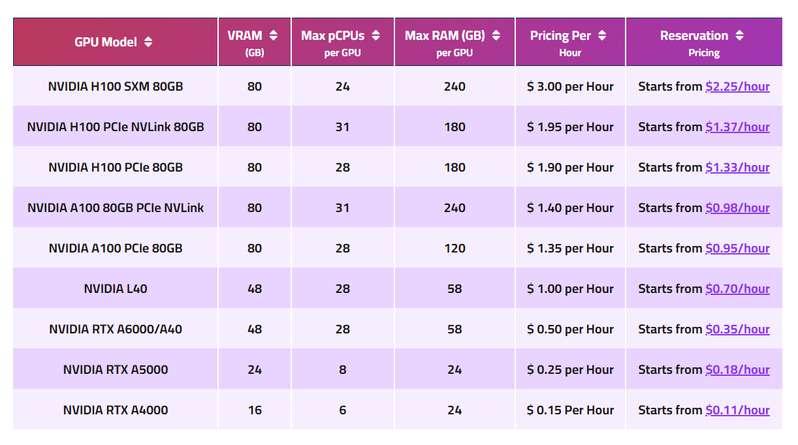
Task: Click the NVIDIA L40 model name
Action: (x=116, y=289)
